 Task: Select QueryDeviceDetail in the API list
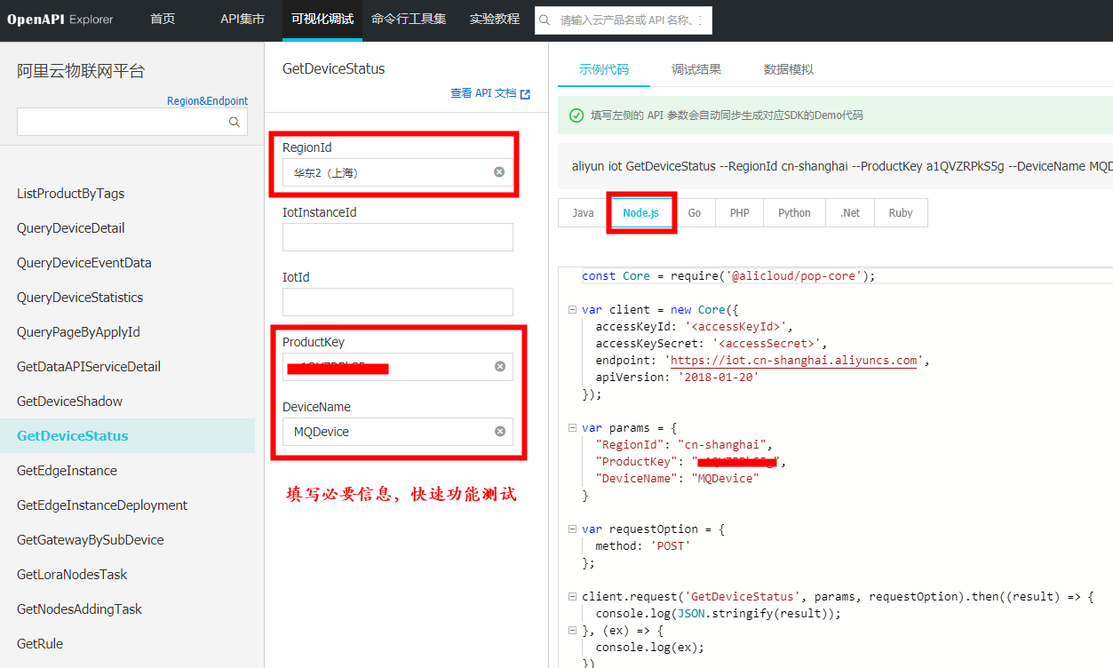[71, 228]
